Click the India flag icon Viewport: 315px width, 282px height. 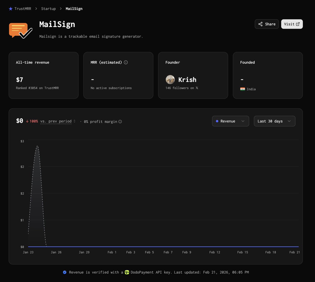pos(243,89)
